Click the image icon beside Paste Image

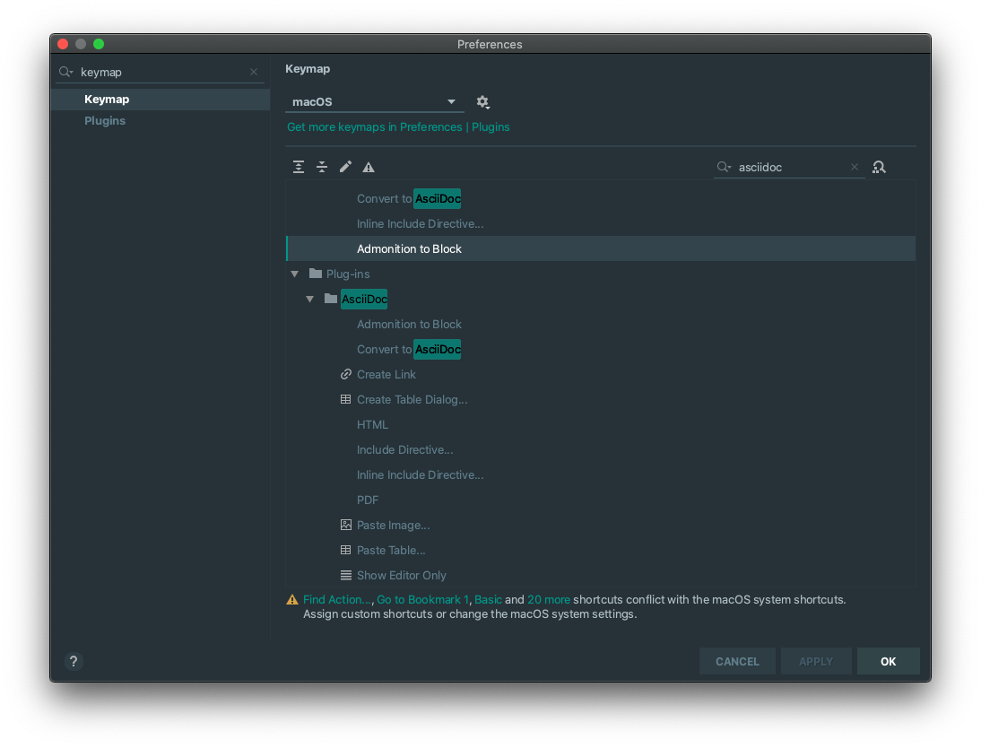point(345,526)
